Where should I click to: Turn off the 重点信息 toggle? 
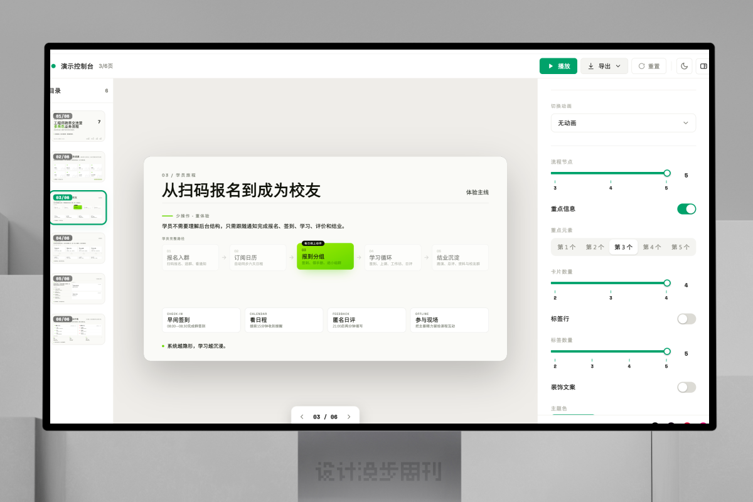(686, 209)
